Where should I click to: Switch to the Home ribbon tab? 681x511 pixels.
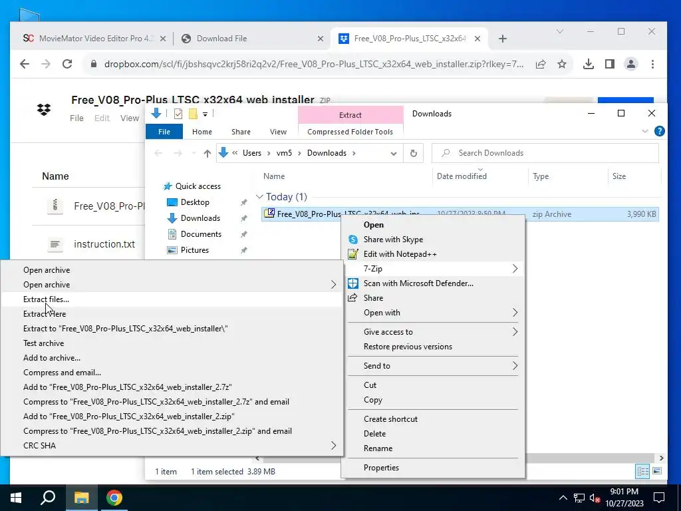pos(202,132)
